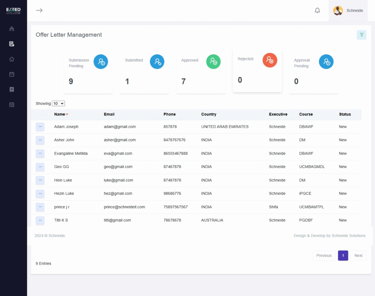Select page 1 in pagination
375x296 pixels.
(x=343, y=256)
